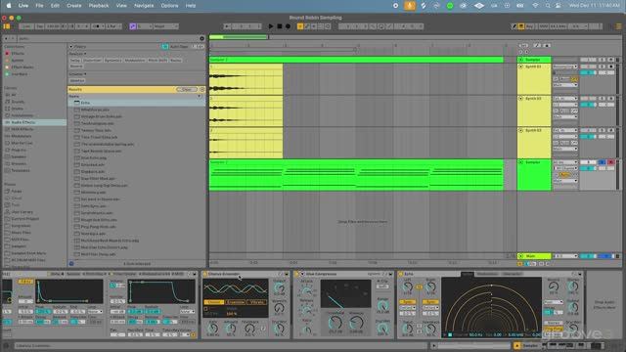The image size is (626, 352).
Task: Toggle the Chorus-Ensemble device activator
Action: [205, 274]
